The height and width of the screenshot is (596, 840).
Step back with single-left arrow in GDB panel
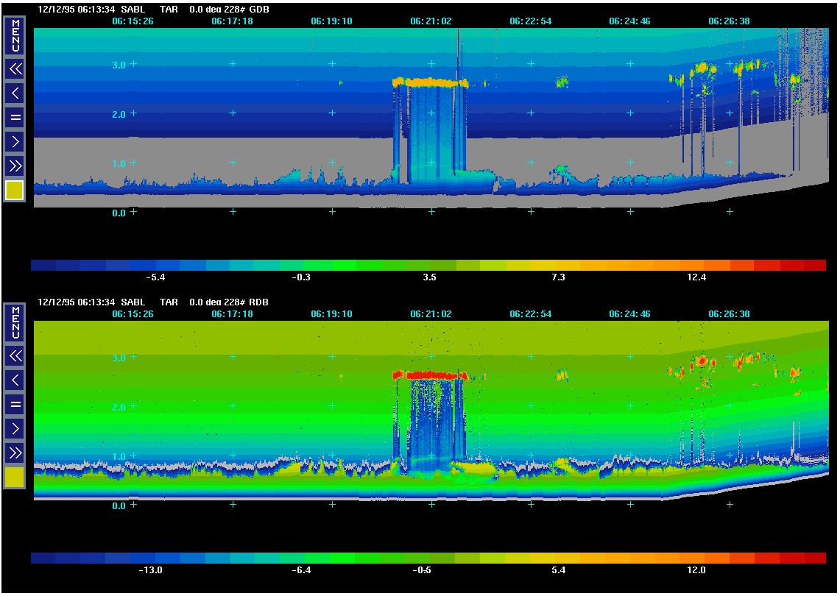(15, 93)
